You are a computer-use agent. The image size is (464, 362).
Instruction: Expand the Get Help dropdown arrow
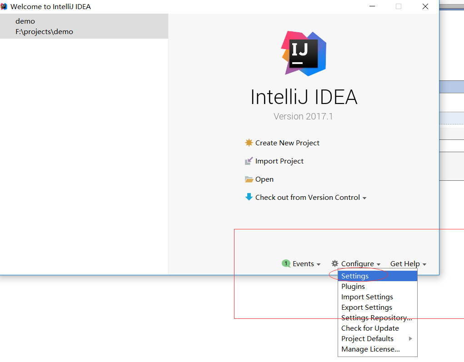tap(424, 264)
